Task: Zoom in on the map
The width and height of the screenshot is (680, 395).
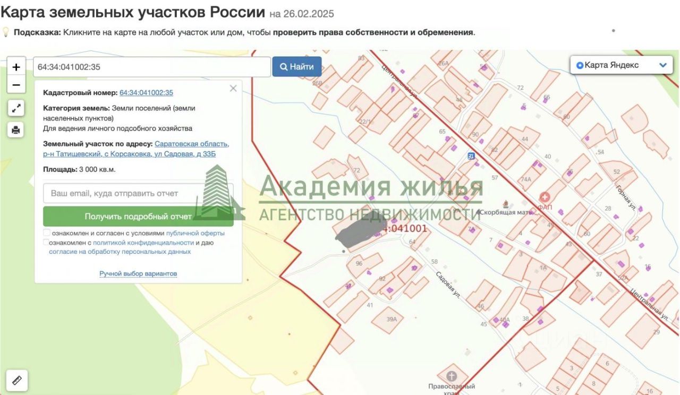Action: 16,67
